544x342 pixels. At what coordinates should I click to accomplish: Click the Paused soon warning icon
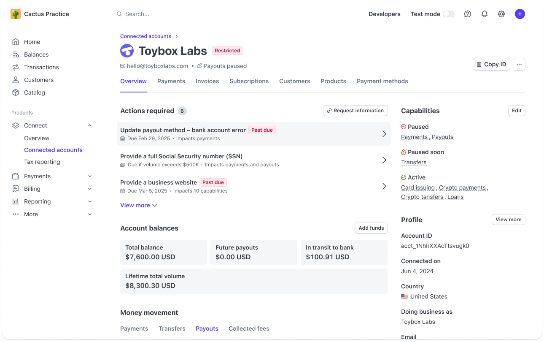pos(404,152)
